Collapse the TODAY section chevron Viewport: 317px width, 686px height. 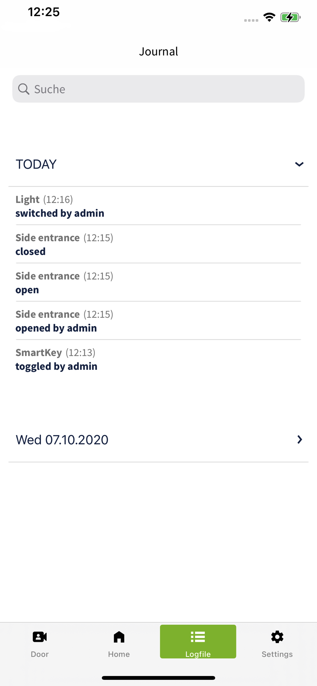click(299, 164)
